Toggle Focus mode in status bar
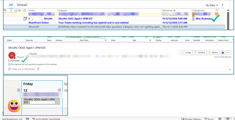 point(209,119)
